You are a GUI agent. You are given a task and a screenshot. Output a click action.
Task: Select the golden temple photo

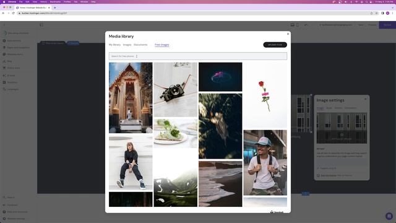click(131, 98)
